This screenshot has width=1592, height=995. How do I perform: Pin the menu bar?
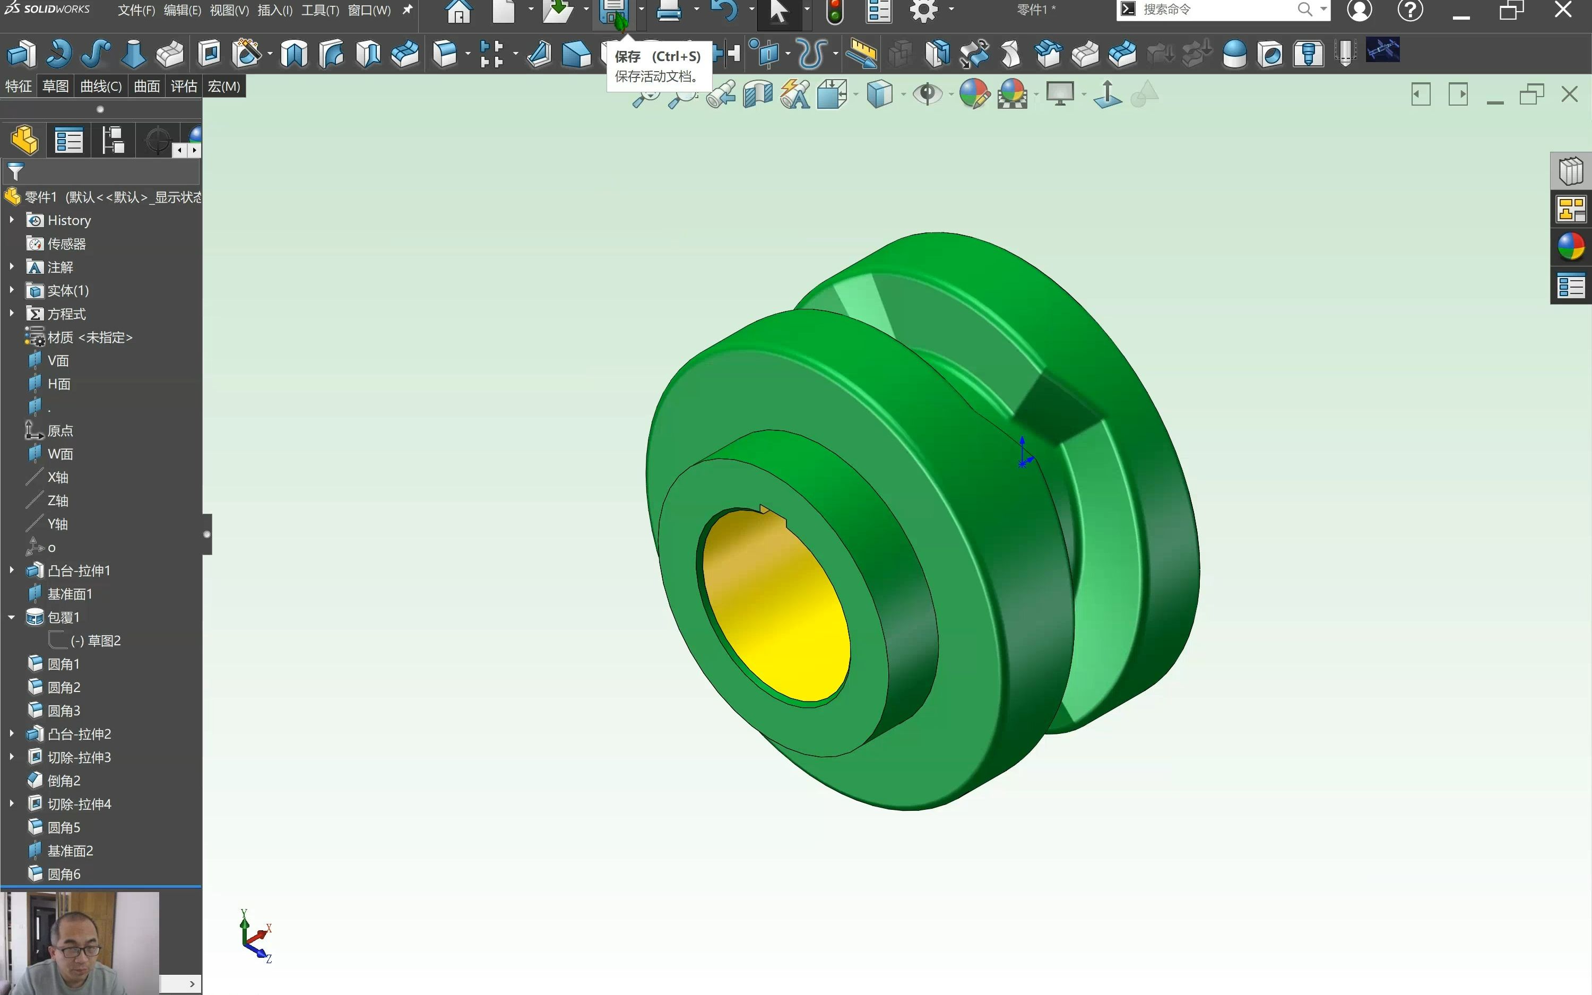tap(407, 10)
